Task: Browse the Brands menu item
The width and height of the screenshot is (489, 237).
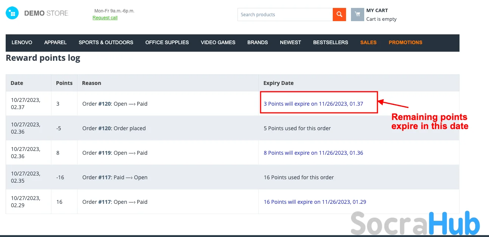Action: (x=258, y=42)
